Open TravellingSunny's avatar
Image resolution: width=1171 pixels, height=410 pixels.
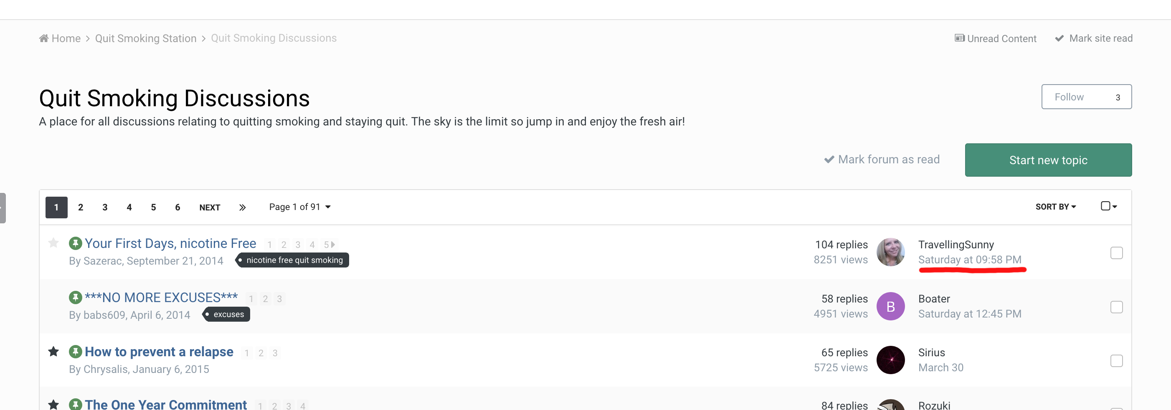coord(890,252)
